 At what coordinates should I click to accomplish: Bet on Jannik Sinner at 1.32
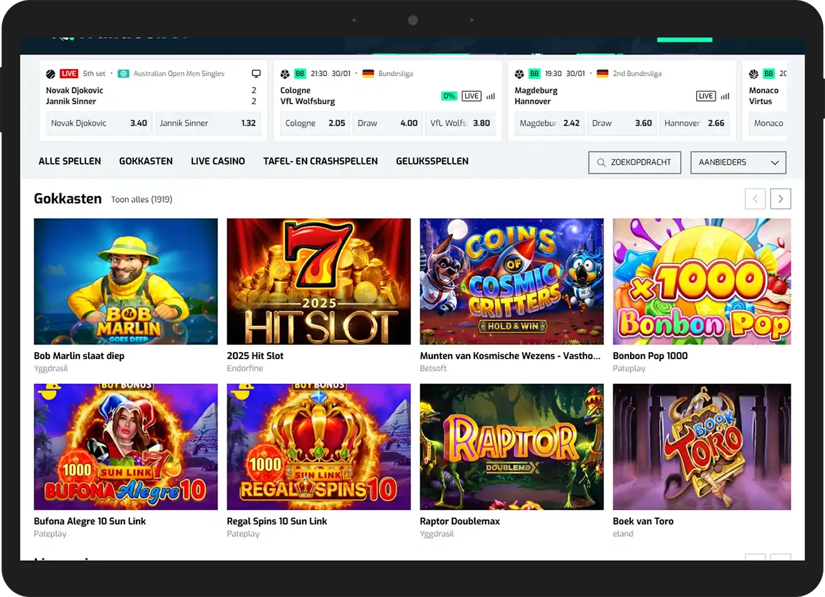[208, 123]
